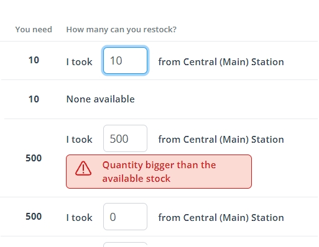The height and width of the screenshot is (247, 319).
Task: Click the bold 500 beside the error alert
Action: [x=34, y=158]
